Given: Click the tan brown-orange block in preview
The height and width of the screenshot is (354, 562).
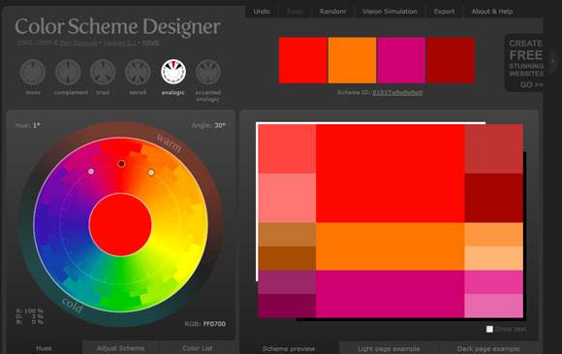Looking at the screenshot, I should (287, 235).
